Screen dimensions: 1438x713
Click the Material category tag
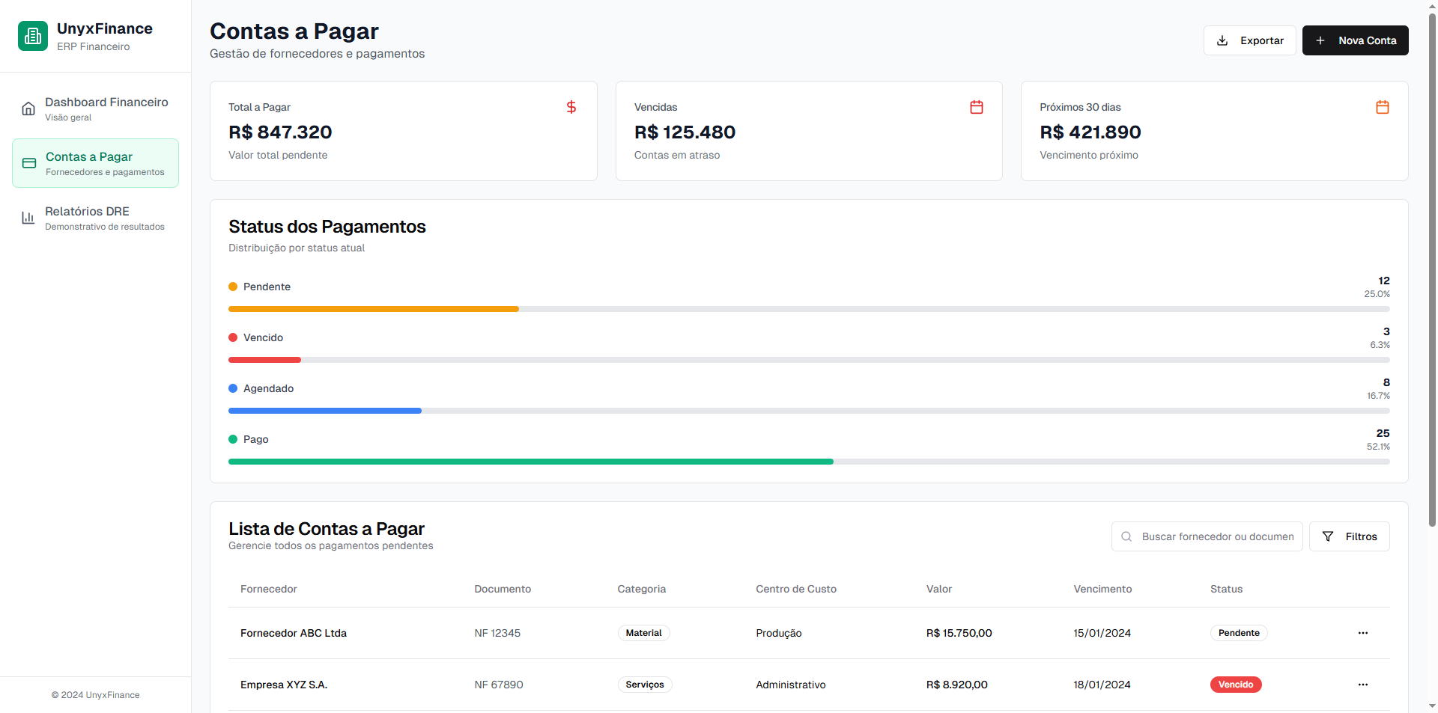tap(643, 633)
